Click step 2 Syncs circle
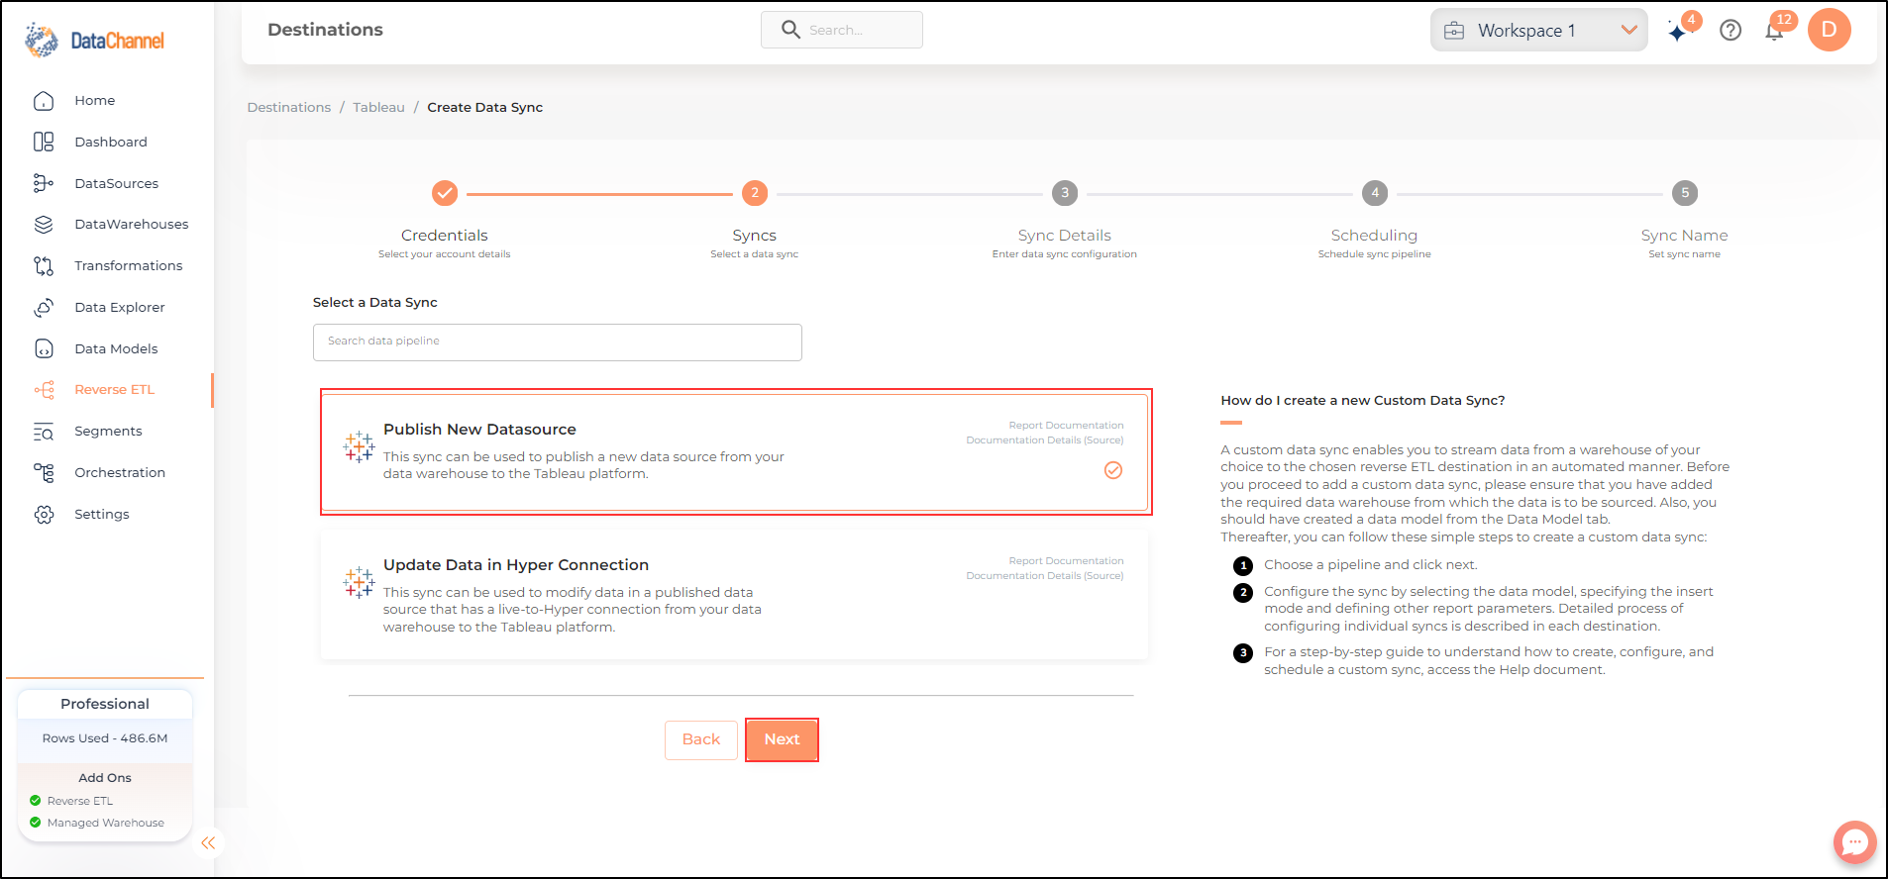 coord(755,193)
